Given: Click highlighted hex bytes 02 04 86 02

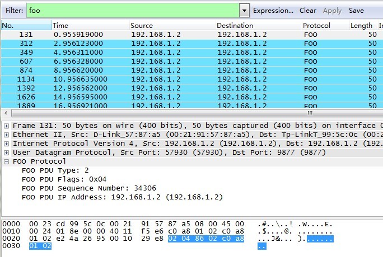Looking at the screenshot, I should click(x=193, y=239).
